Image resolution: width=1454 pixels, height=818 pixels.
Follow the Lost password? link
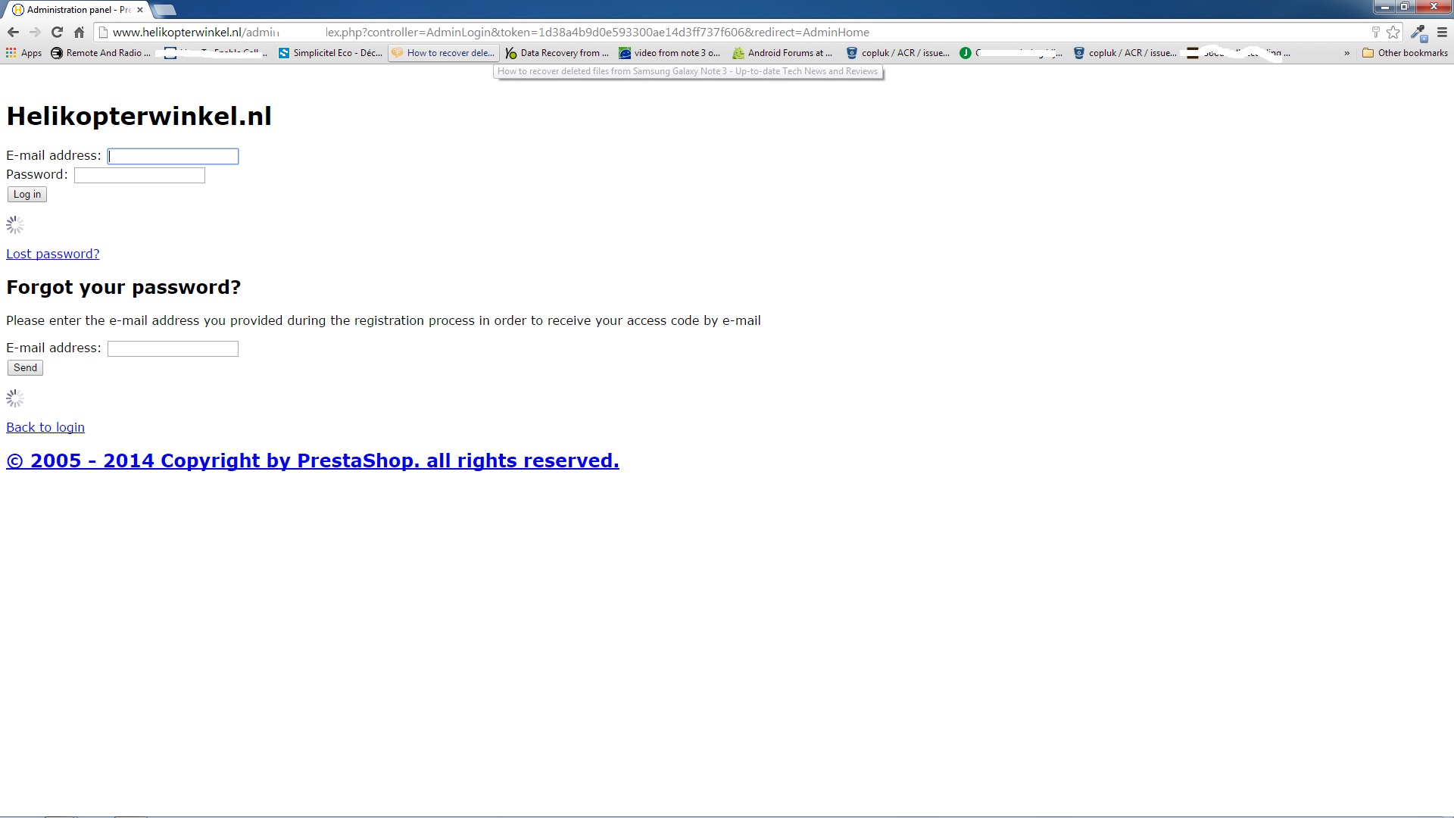pos(53,254)
